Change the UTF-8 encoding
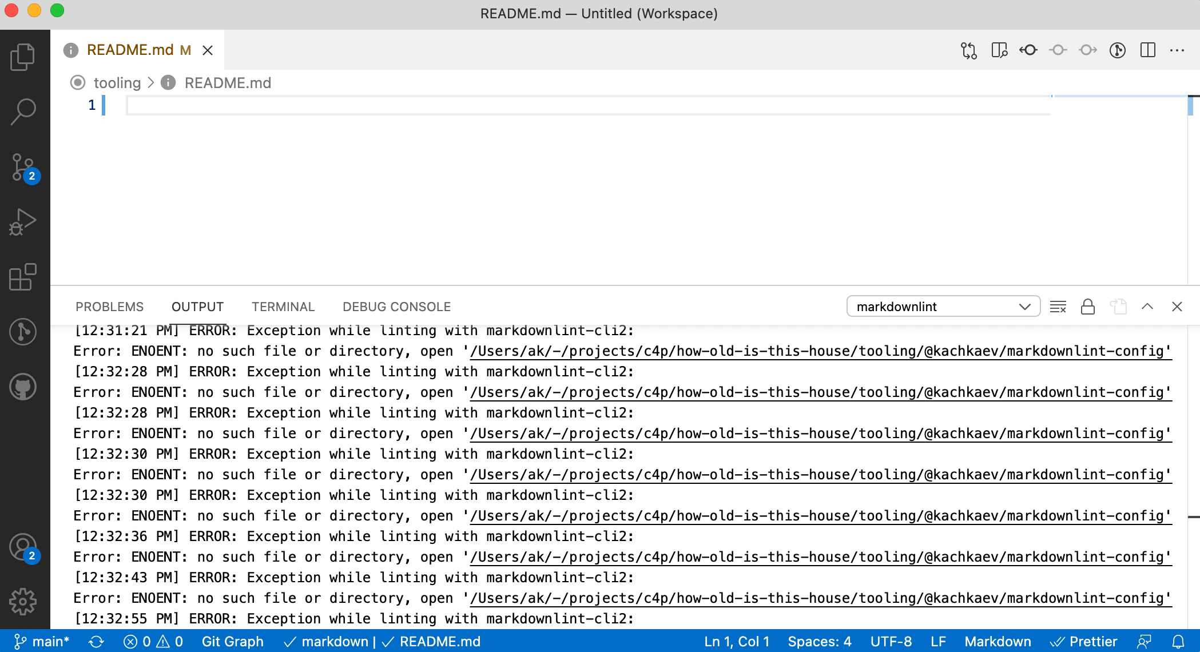Viewport: 1200px width, 652px height. pos(891,642)
